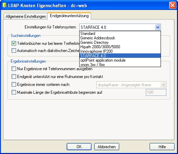Select snom 3xx / 8xx entry

120,65
